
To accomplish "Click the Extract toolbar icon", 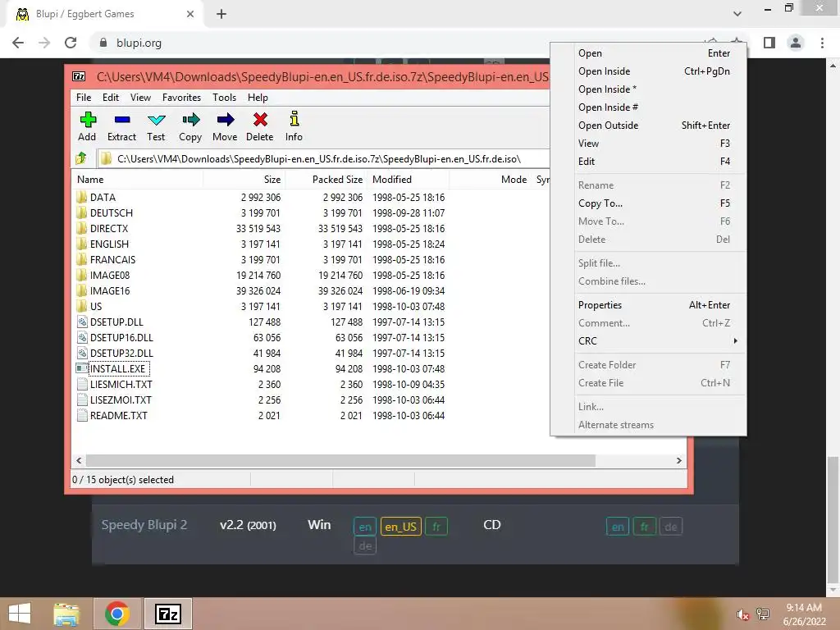I will [x=122, y=120].
